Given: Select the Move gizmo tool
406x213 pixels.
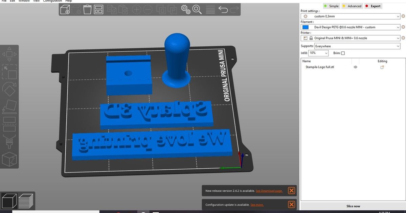Looking at the screenshot, I should click(x=9, y=54).
